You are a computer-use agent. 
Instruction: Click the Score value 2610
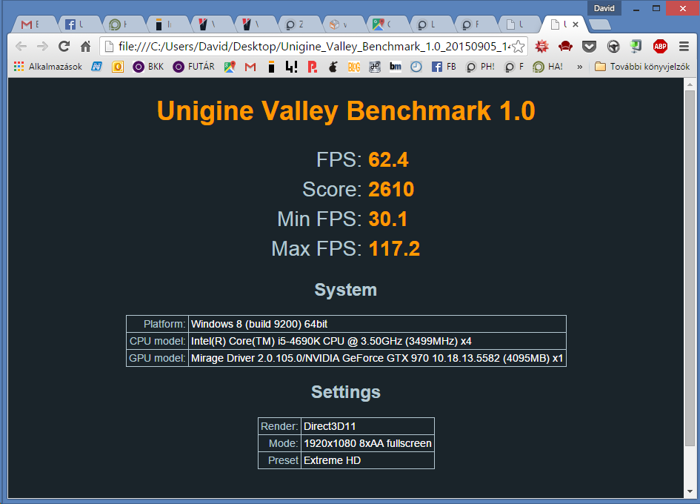391,189
